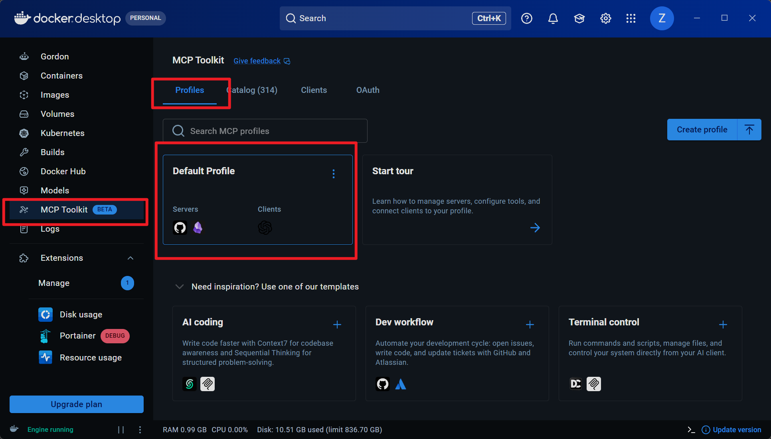Click the Sequential Thinking icon in AI coding
771x439 pixels.
tap(208, 384)
